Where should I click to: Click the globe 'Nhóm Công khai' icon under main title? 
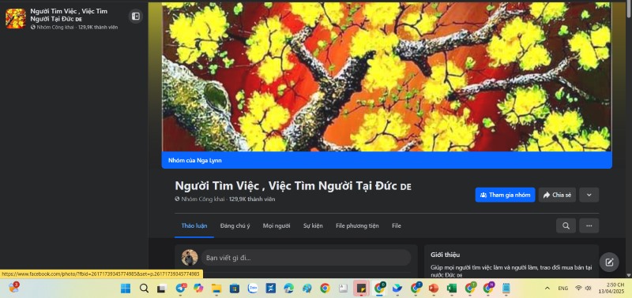pyautogui.click(x=177, y=199)
